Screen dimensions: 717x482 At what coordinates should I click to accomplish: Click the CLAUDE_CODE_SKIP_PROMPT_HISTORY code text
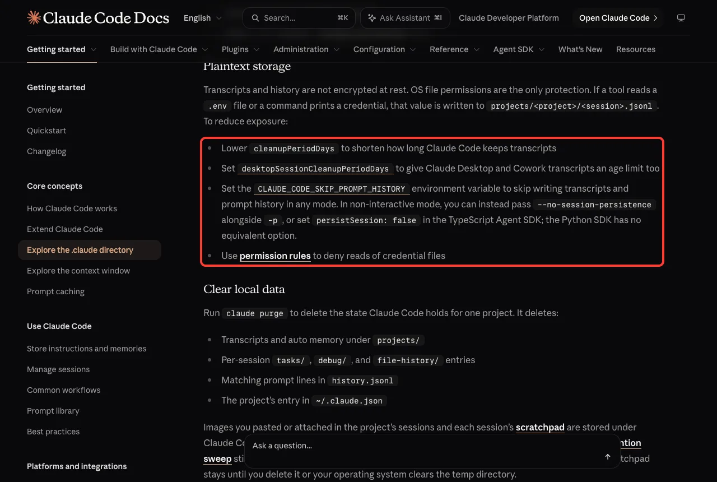pyautogui.click(x=332, y=189)
